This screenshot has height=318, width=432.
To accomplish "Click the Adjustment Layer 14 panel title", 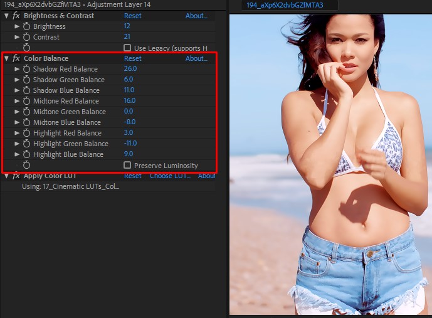I will pyautogui.click(x=119, y=4).
